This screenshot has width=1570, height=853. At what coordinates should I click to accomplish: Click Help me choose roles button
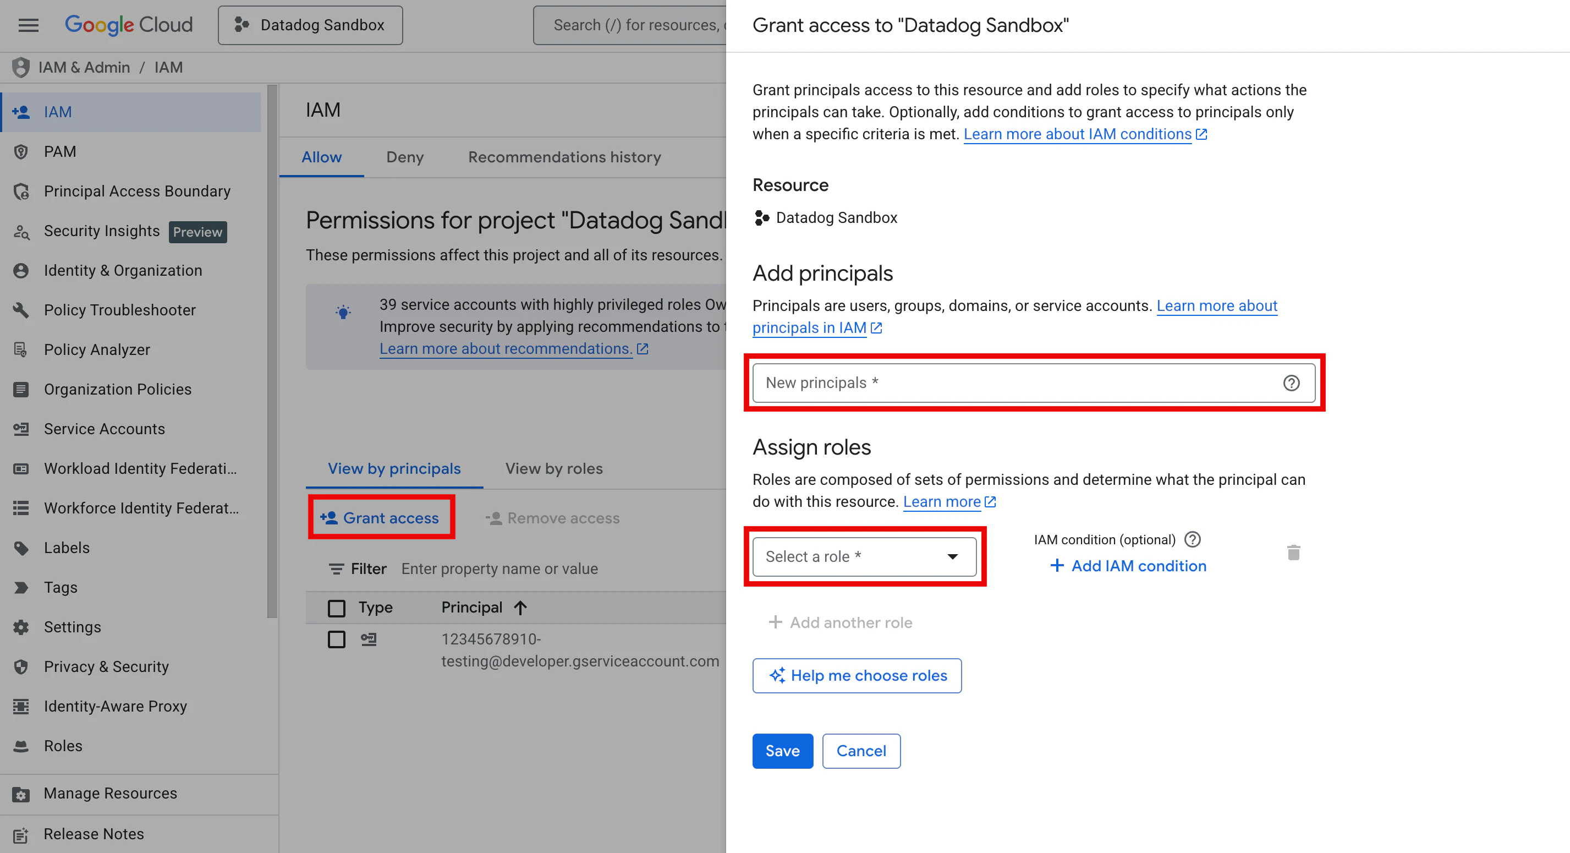[857, 676]
